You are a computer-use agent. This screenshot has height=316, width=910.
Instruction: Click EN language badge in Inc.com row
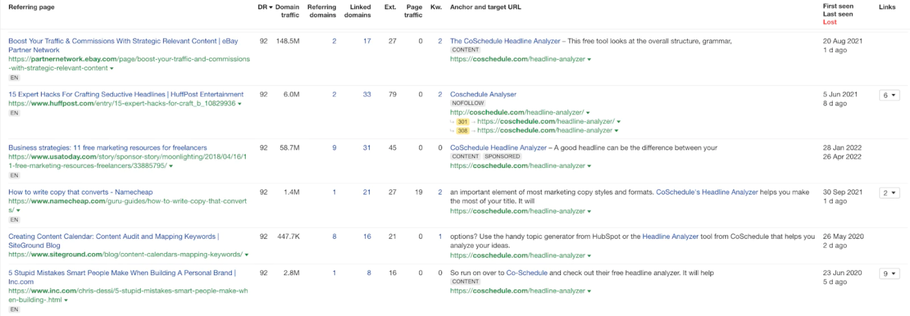click(14, 310)
